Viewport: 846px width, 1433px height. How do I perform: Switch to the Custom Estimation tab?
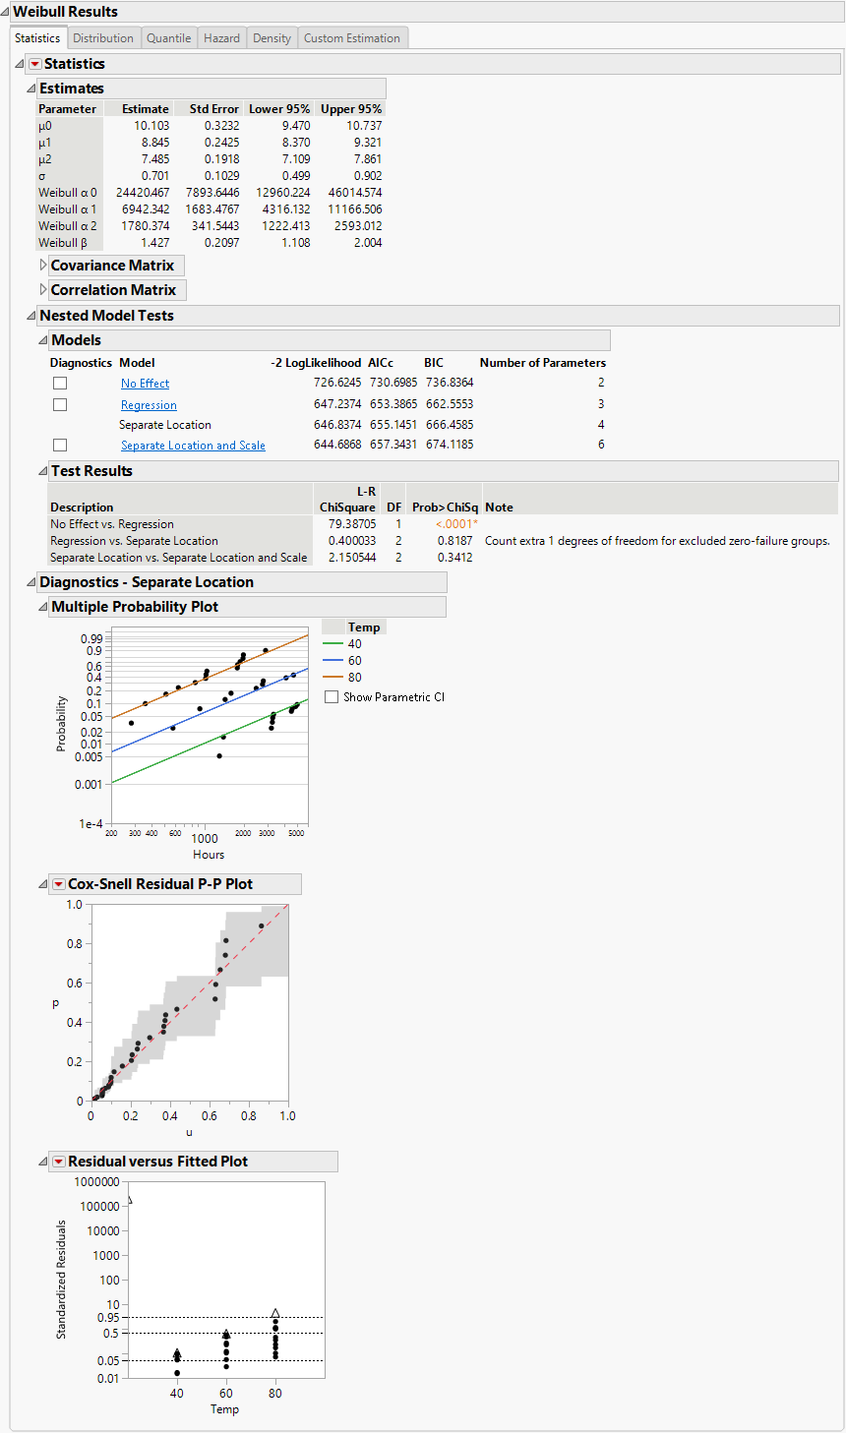352,37
